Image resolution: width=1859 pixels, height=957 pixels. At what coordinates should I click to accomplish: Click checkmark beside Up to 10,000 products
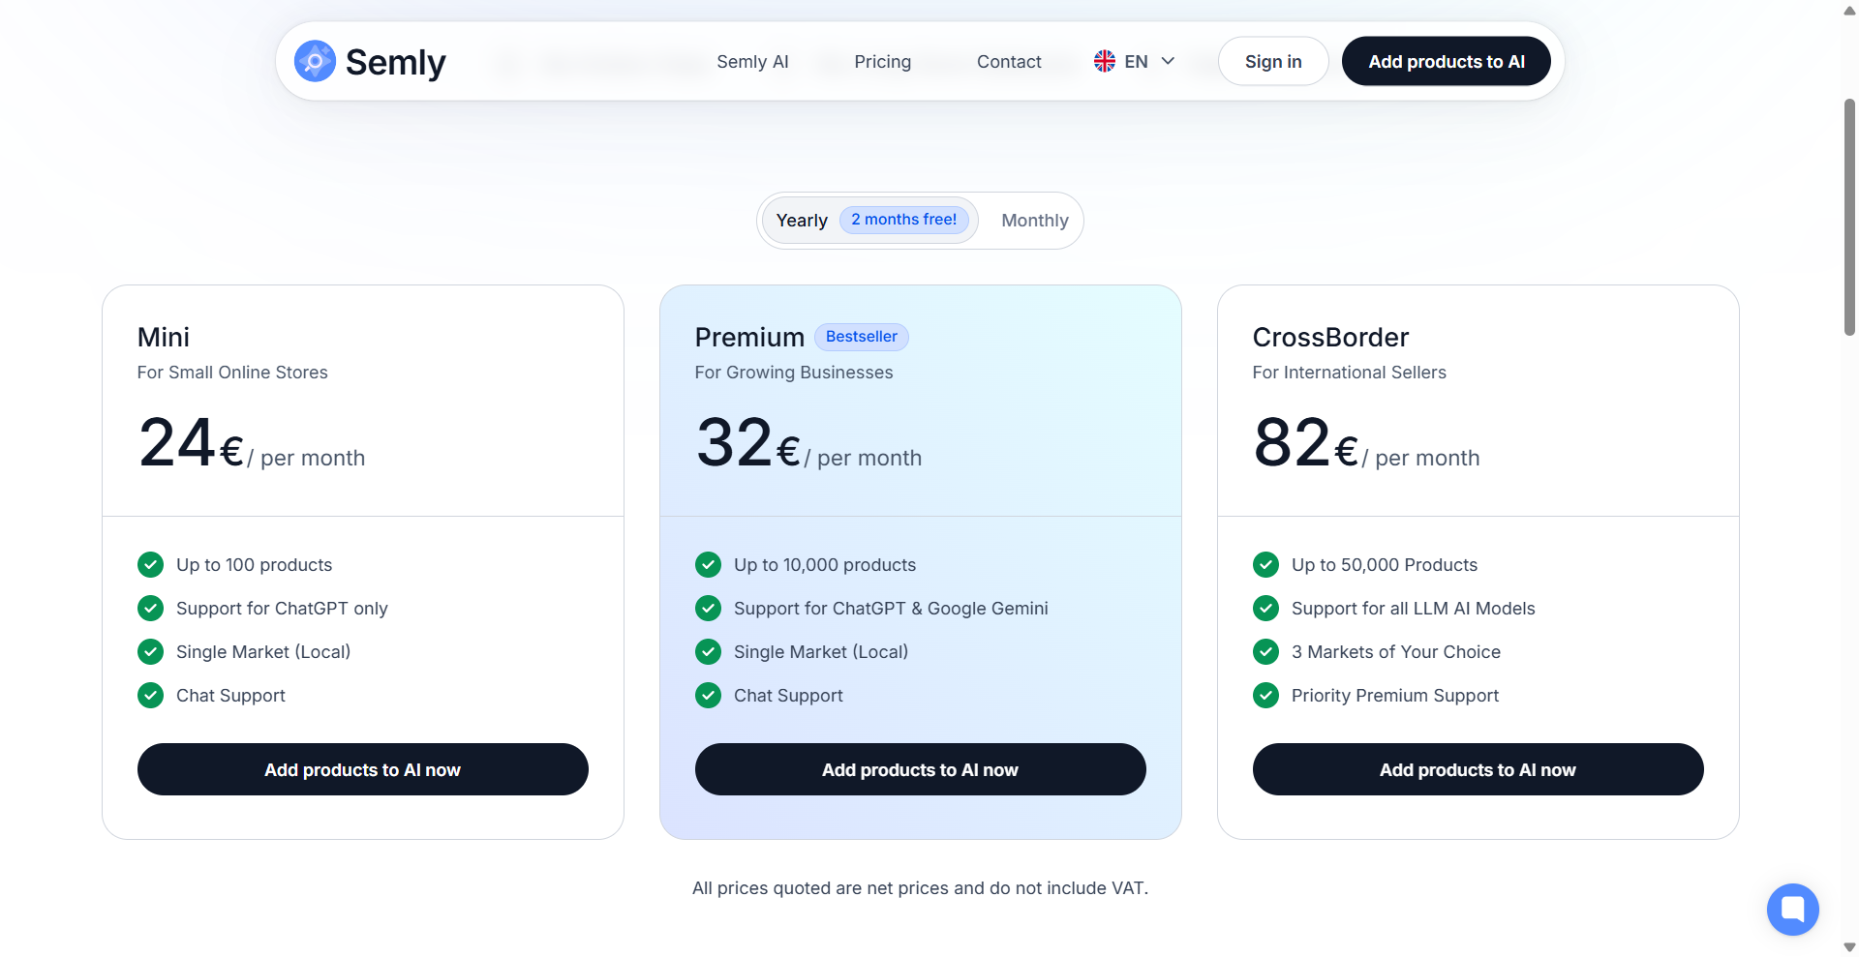pyautogui.click(x=709, y=564)
